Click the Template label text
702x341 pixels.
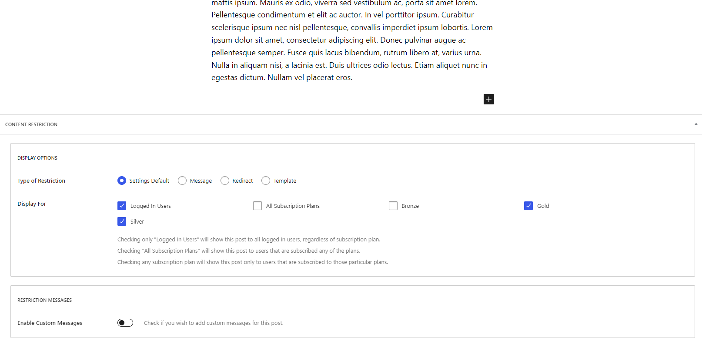285,181
